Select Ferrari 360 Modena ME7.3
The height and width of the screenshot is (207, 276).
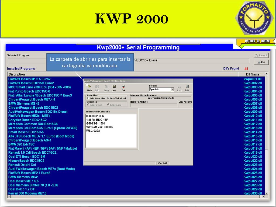(x=27, y=193)
